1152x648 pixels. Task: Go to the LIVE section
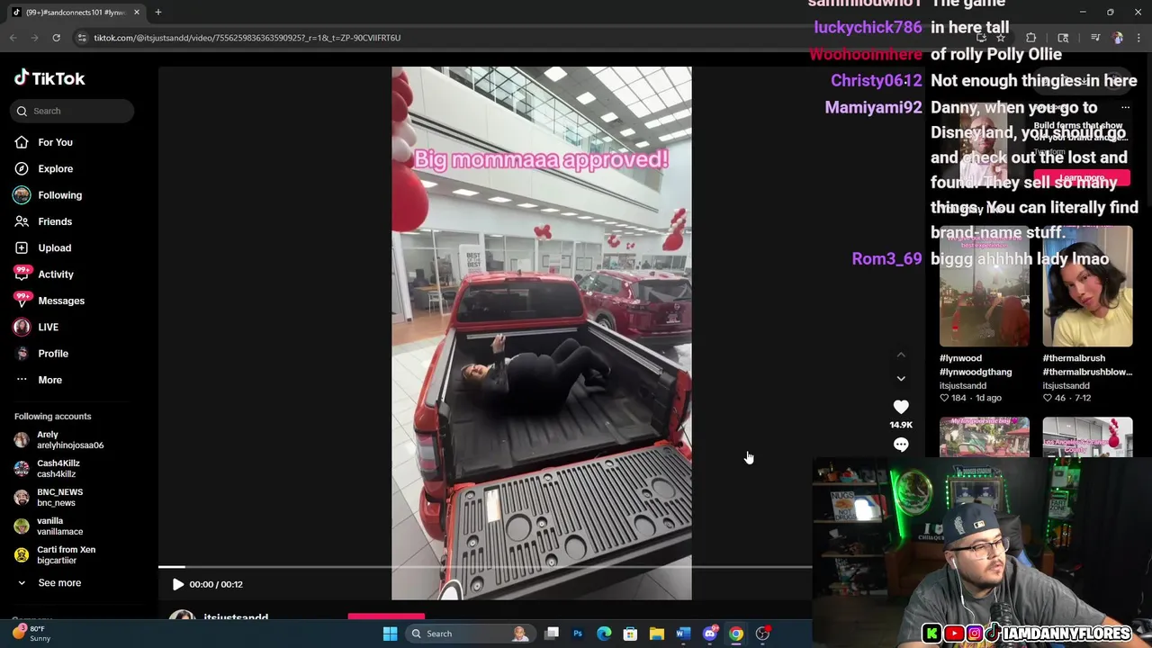click(48, 327)
